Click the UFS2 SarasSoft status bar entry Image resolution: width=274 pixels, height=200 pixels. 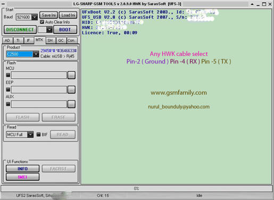pos(35,196)
